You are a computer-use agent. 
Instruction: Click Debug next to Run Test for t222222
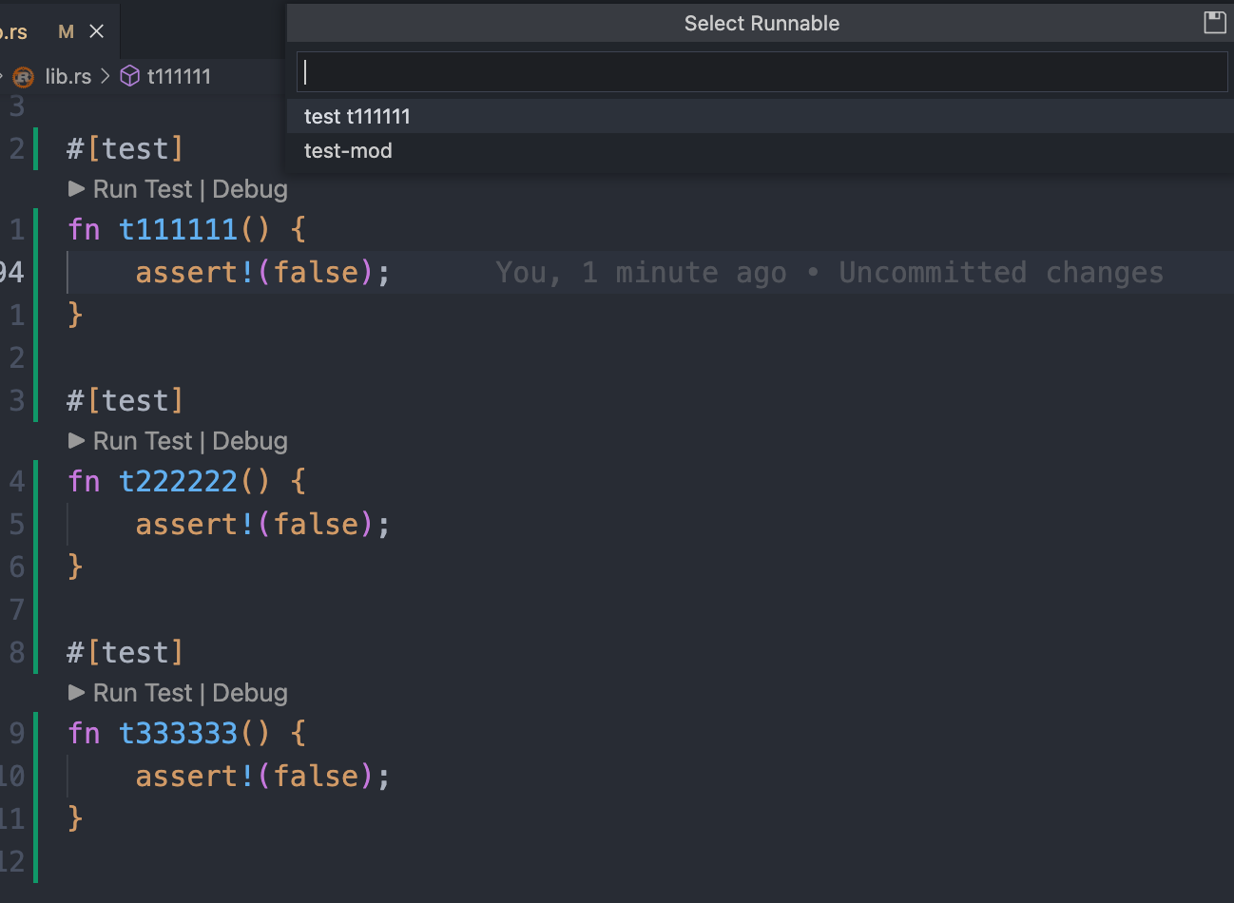click(x=249, y=441)
